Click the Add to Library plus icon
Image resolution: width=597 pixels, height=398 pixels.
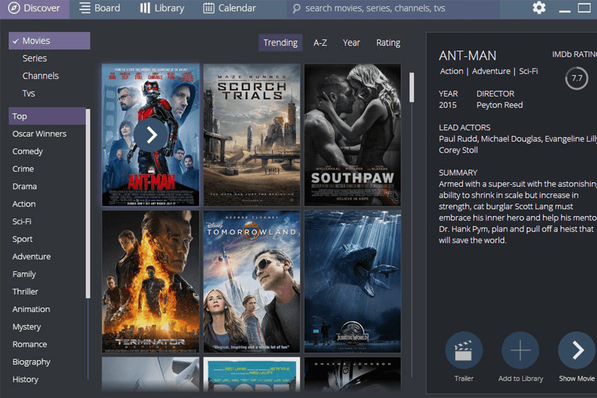pyautogui.click(x=520, y=351)
